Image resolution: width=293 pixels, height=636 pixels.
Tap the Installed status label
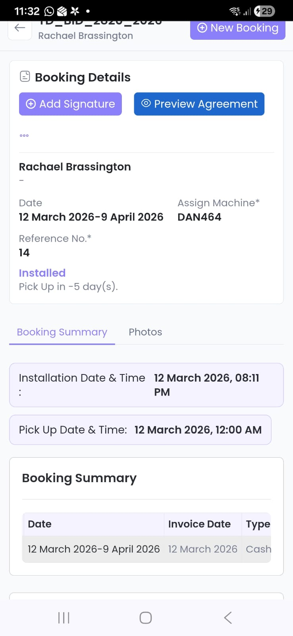click(42, 273)
